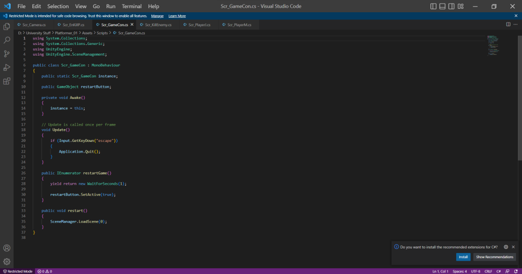Viewport: 522px width, 274px height.
Task: Click the split editor right icon
Action: tap(508, 24)
